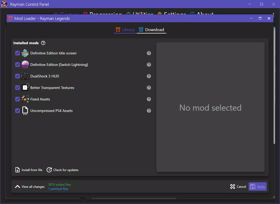Disable Uncompressed PS4 Assets checkbox
Screen dimensions: 280x204
coord(18,111)
